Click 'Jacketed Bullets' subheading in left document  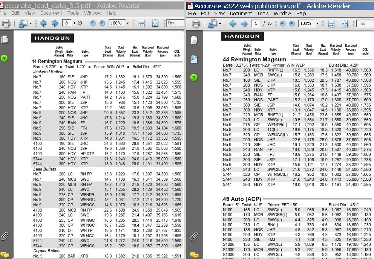[49, 72]
